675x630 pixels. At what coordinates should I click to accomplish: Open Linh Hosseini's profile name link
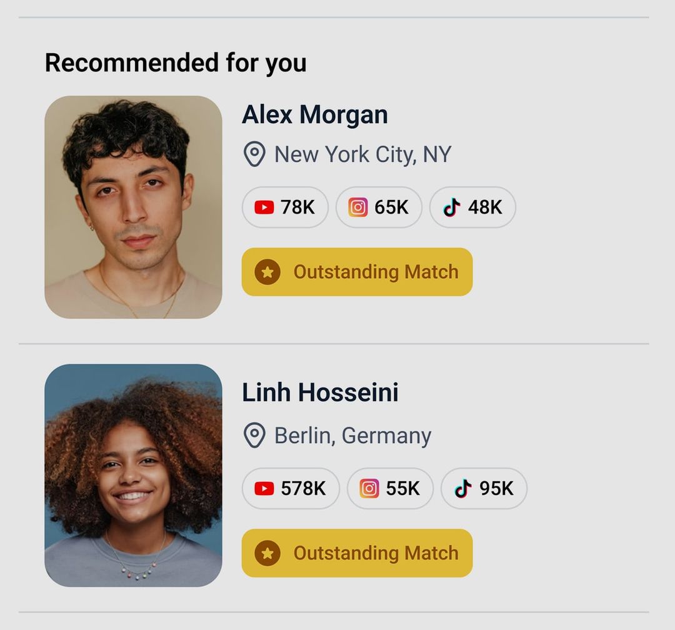tap(321, 392)
